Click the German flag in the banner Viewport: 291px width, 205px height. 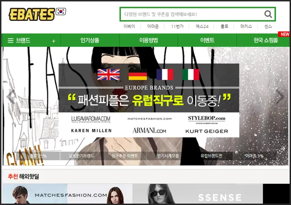pos(138,75)
